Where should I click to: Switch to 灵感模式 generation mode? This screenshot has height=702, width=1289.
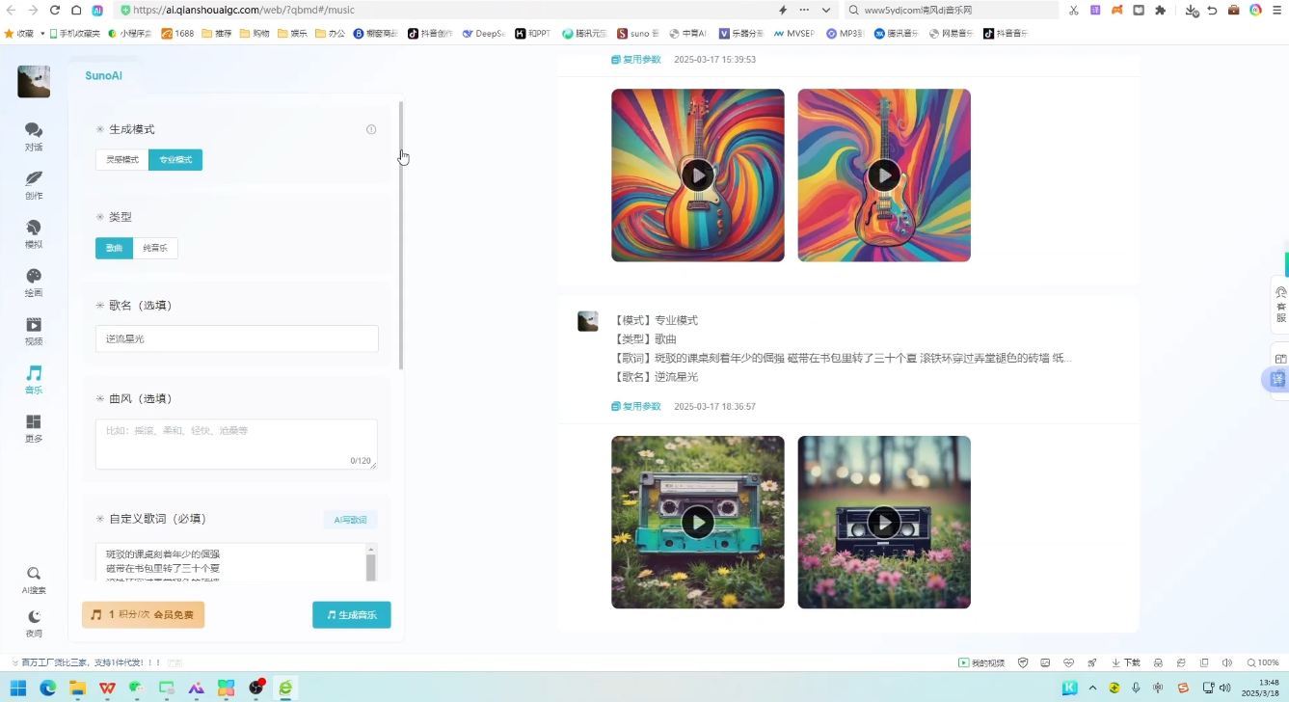pos(121,159)
